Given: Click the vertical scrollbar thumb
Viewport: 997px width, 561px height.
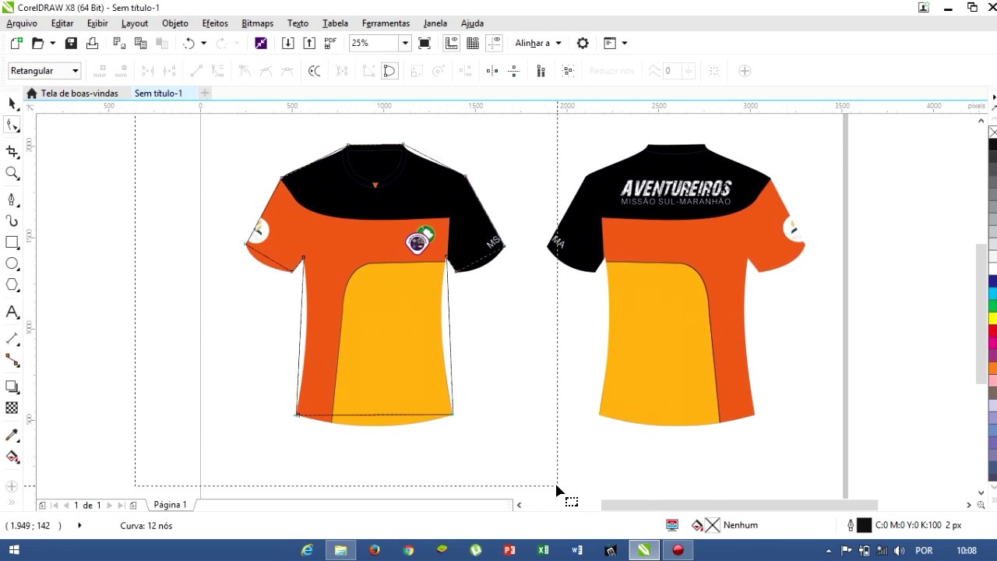Looking at the screenshot, I should (981, 314).
